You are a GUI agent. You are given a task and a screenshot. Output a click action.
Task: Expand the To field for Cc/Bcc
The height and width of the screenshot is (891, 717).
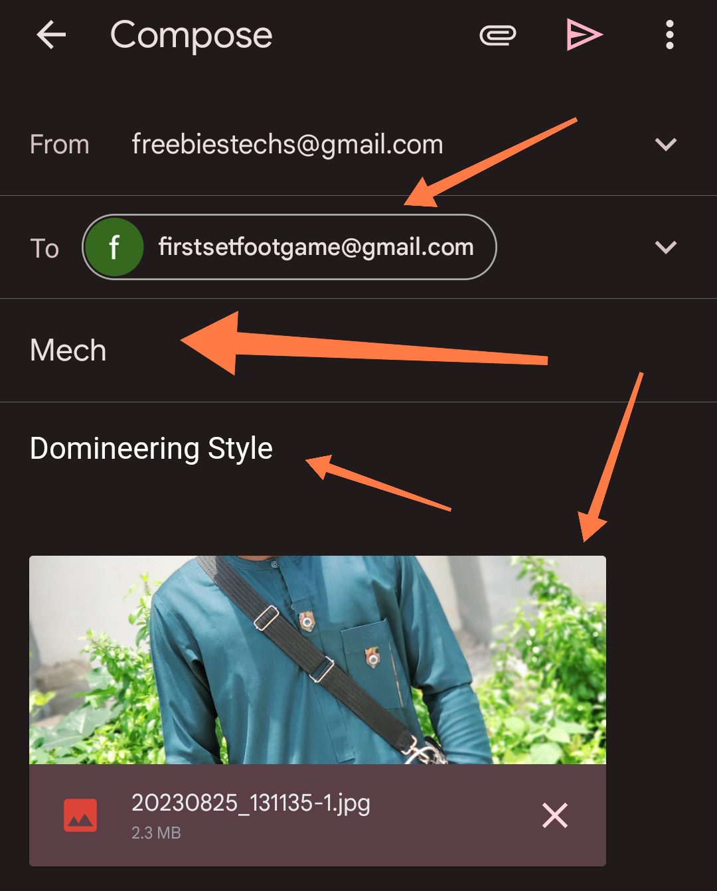click(x=665, y=247)
